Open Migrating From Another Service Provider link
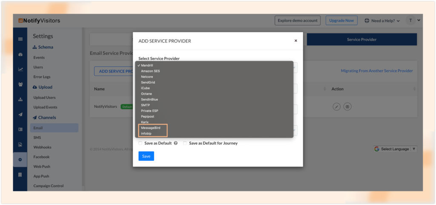Screen dimensions: 436x205 (377, 70)
